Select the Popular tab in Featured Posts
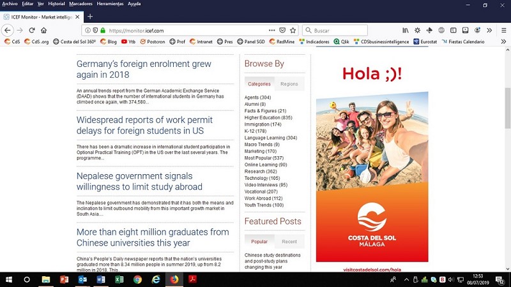 coord(259,242)
